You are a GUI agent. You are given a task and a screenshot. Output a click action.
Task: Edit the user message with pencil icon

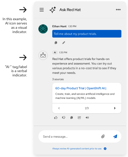coord(64,43)
